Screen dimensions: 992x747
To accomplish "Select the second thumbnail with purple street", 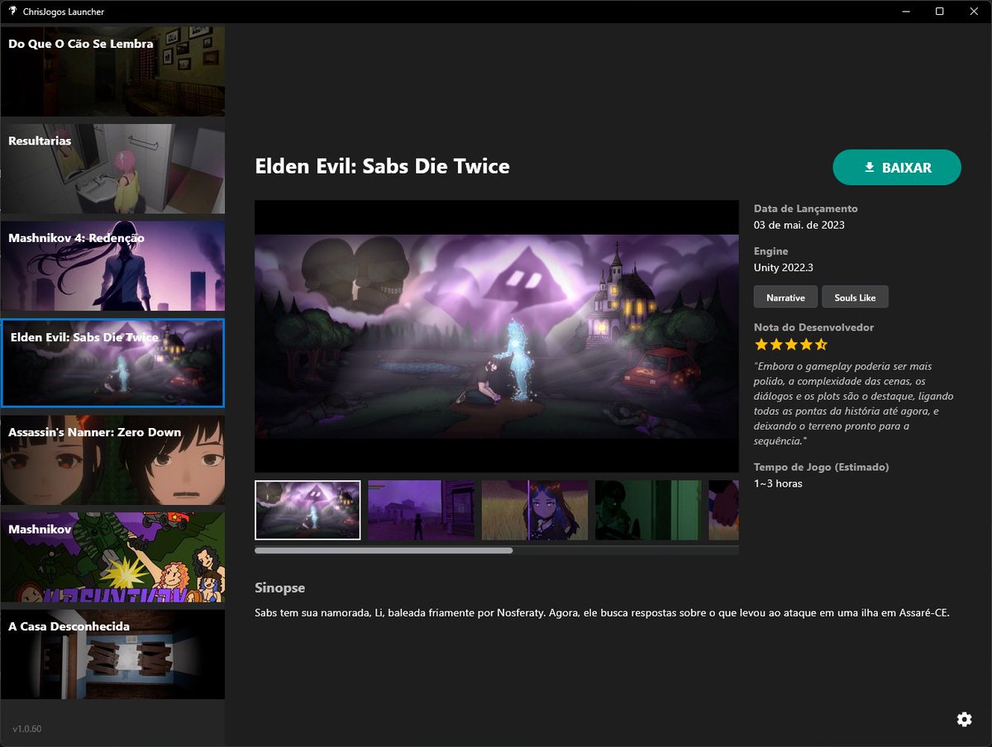I will (422, 510).
